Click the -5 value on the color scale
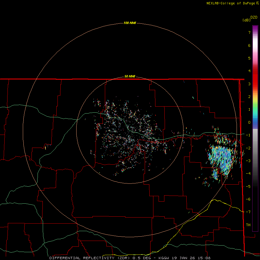The image size is (260, 260). (248, 187)
